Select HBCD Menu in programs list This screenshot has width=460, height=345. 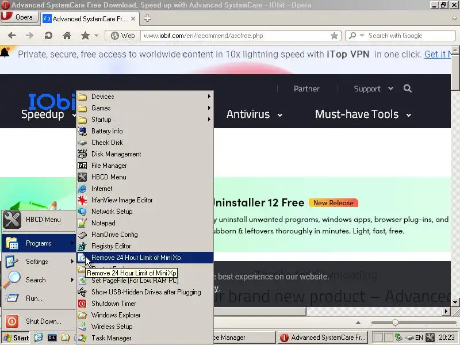(145, 177)
